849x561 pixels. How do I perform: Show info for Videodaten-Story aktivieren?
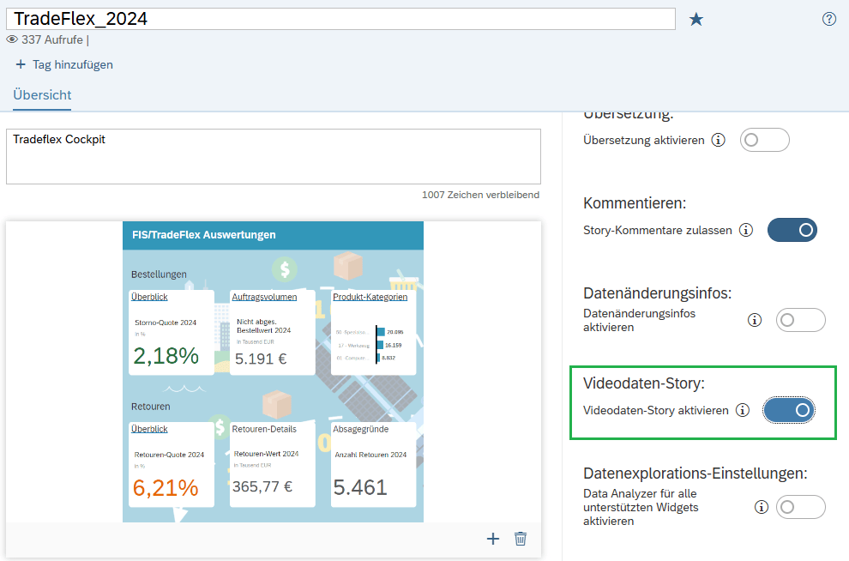click(x=743, y=410)
